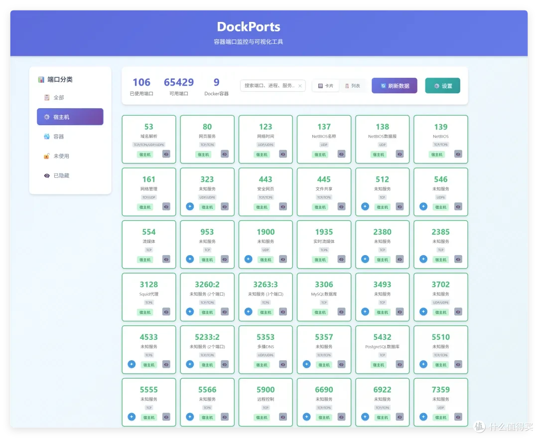This screenshot has height=438, width=538.
Task: Click the blue plus icon on port 3260:2 card
Action: pyautogui.click(x=190, y=311)
